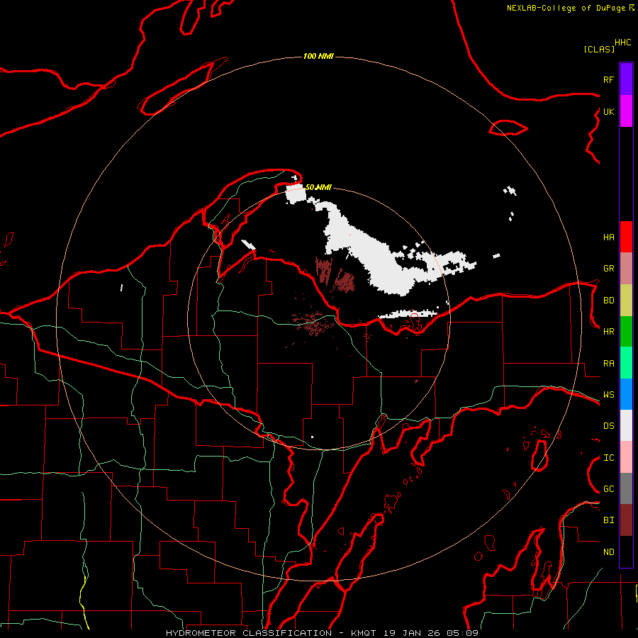Click the BI brown legend swatch
Screen dimensions: 638x638
pyautogui.click(x=626, y=520)
